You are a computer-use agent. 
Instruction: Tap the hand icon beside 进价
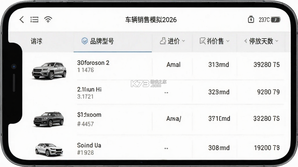coord(163,41)
